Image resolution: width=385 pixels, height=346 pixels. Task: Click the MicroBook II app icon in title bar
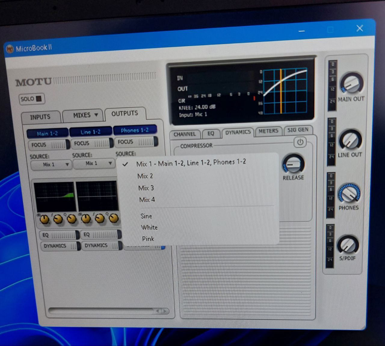[10, 49]
